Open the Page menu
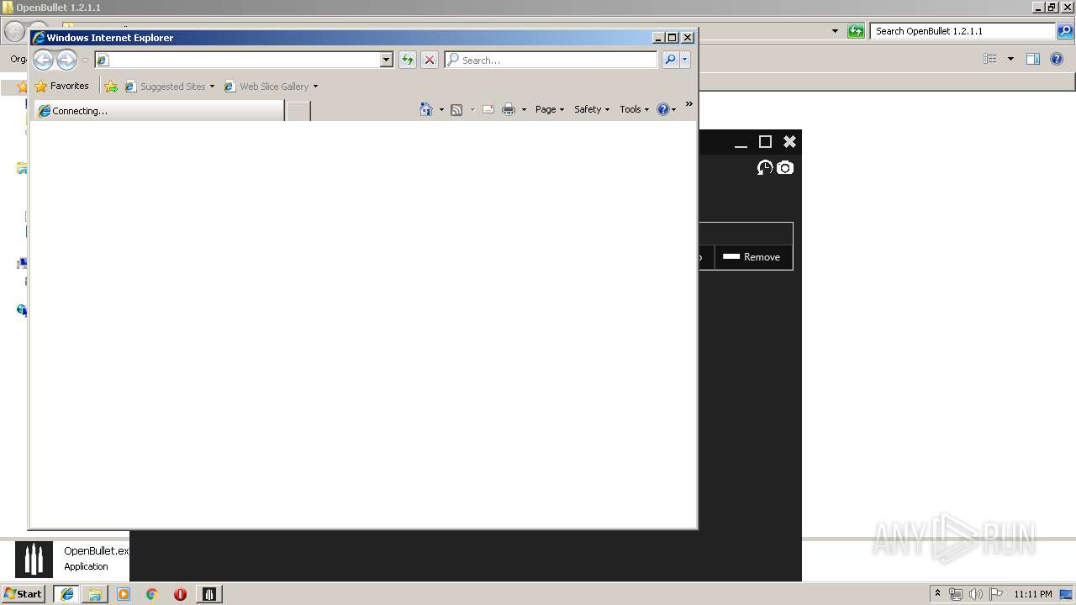The height and width of the screenshot is (605, 1076). [550, 109]
